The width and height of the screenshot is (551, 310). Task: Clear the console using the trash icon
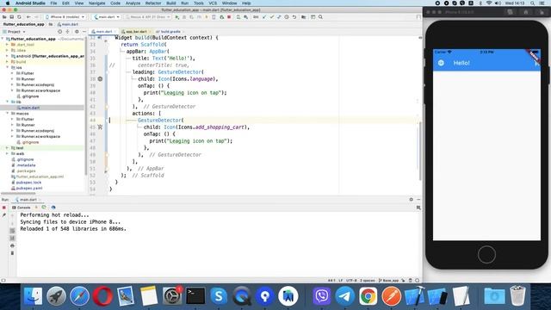[x=12, y=253]
